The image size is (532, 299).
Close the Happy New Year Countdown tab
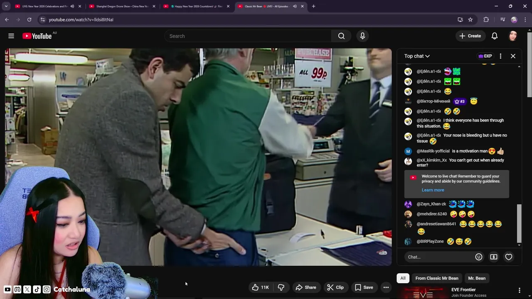228,6
